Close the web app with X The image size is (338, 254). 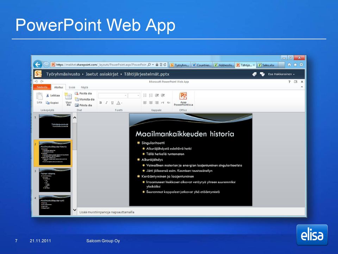[x=302, y=81]
